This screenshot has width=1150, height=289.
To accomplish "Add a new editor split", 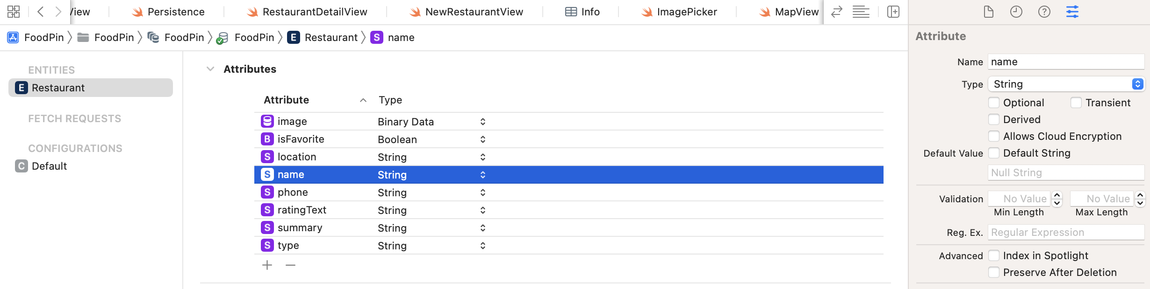I will [x=894, y=12].
